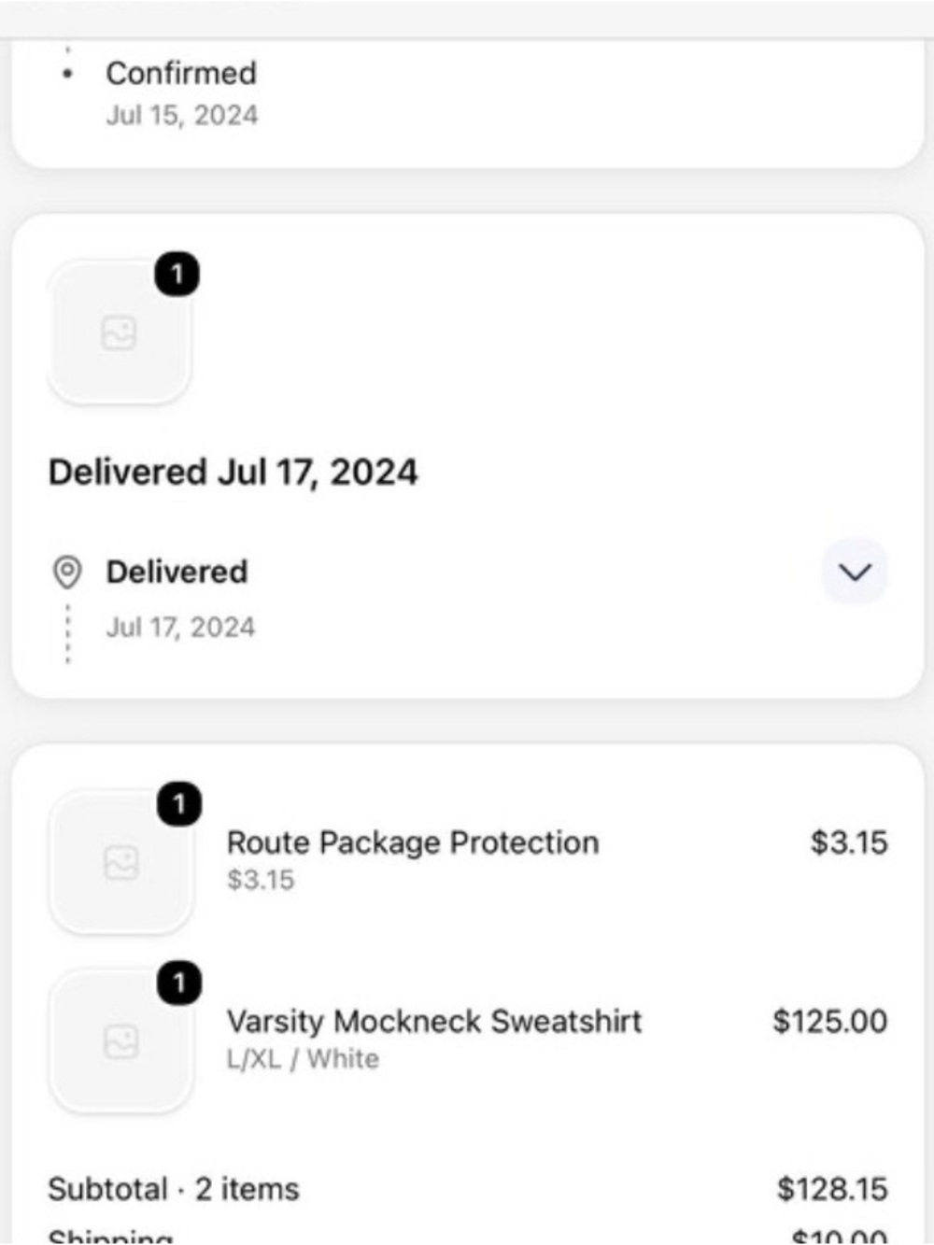Click the $125.00 sweatshirt price
The width and height of the screenshot is (934, 1245).
coord(830,1021)
